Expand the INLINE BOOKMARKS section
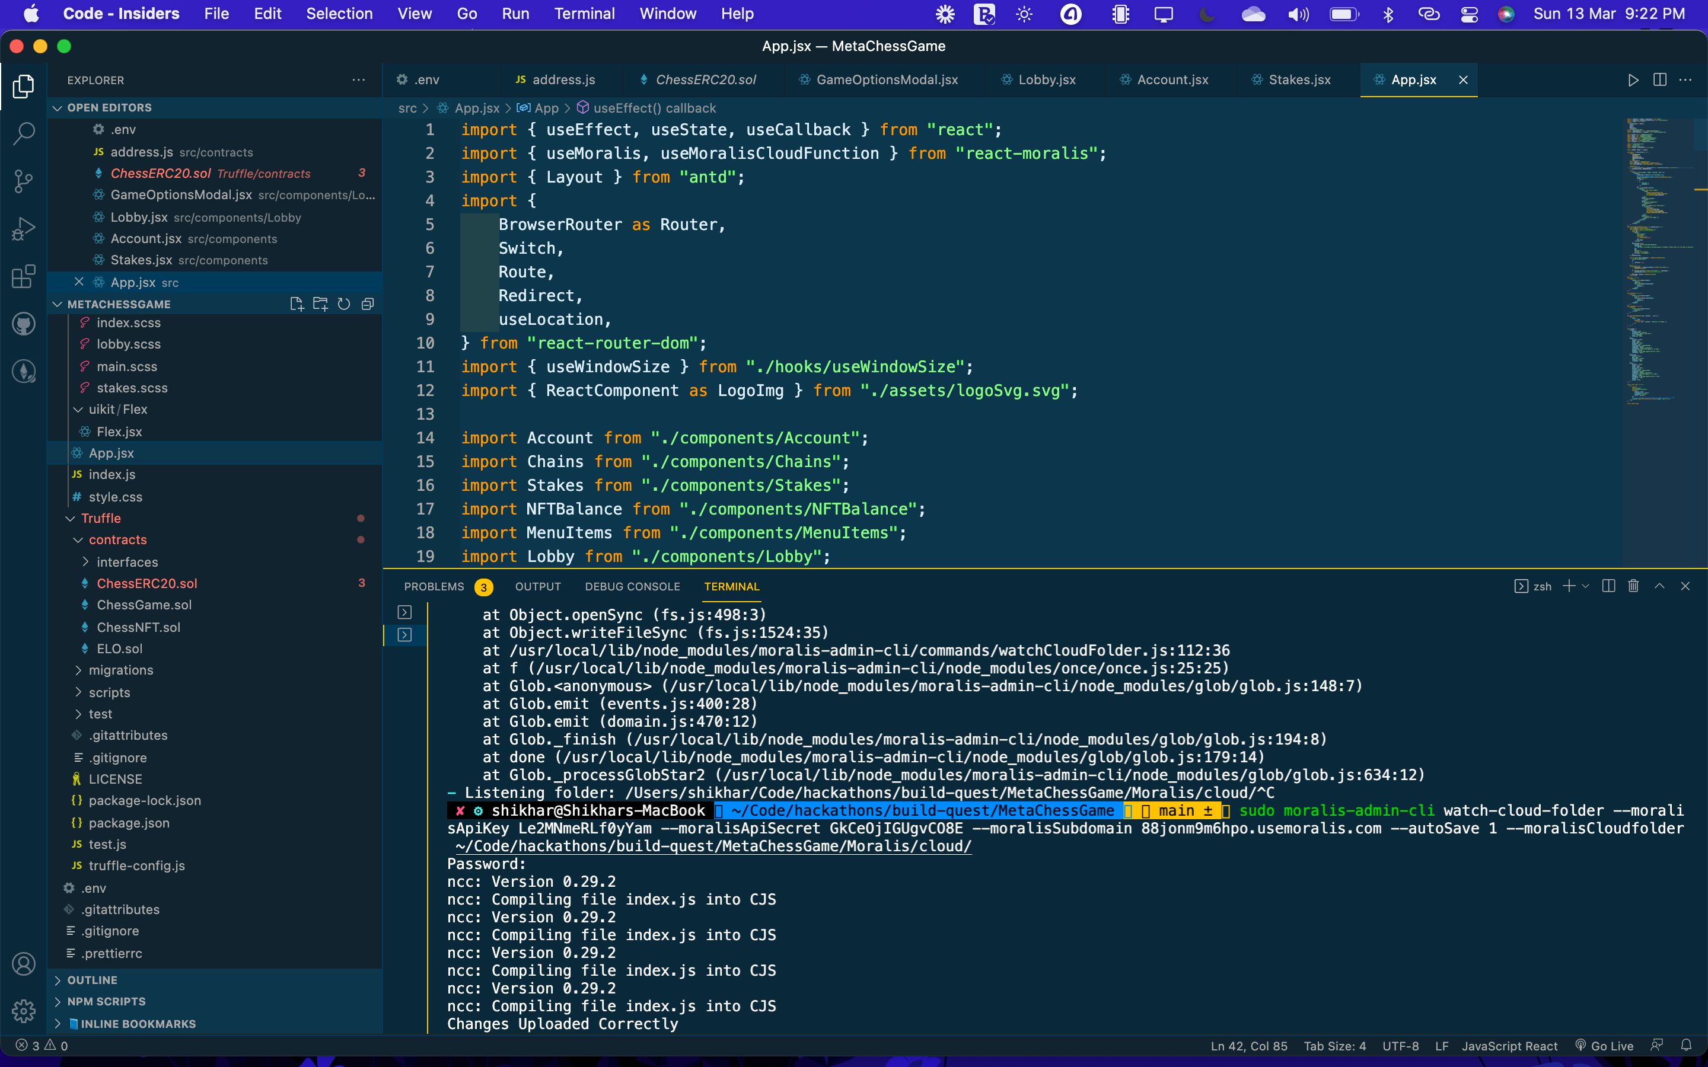This screenshot has width=1708, height=1067. (57, 1023)
